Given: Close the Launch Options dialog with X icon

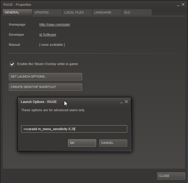Looking at the screenshot, I should pos(126,102).
